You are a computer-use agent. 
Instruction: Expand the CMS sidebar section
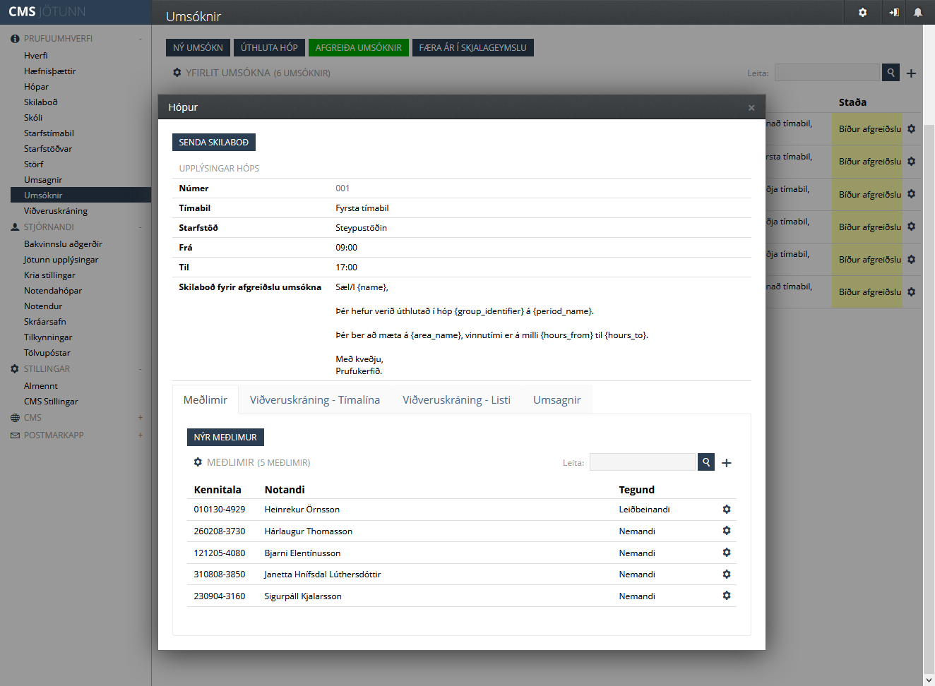pos(141,418)
